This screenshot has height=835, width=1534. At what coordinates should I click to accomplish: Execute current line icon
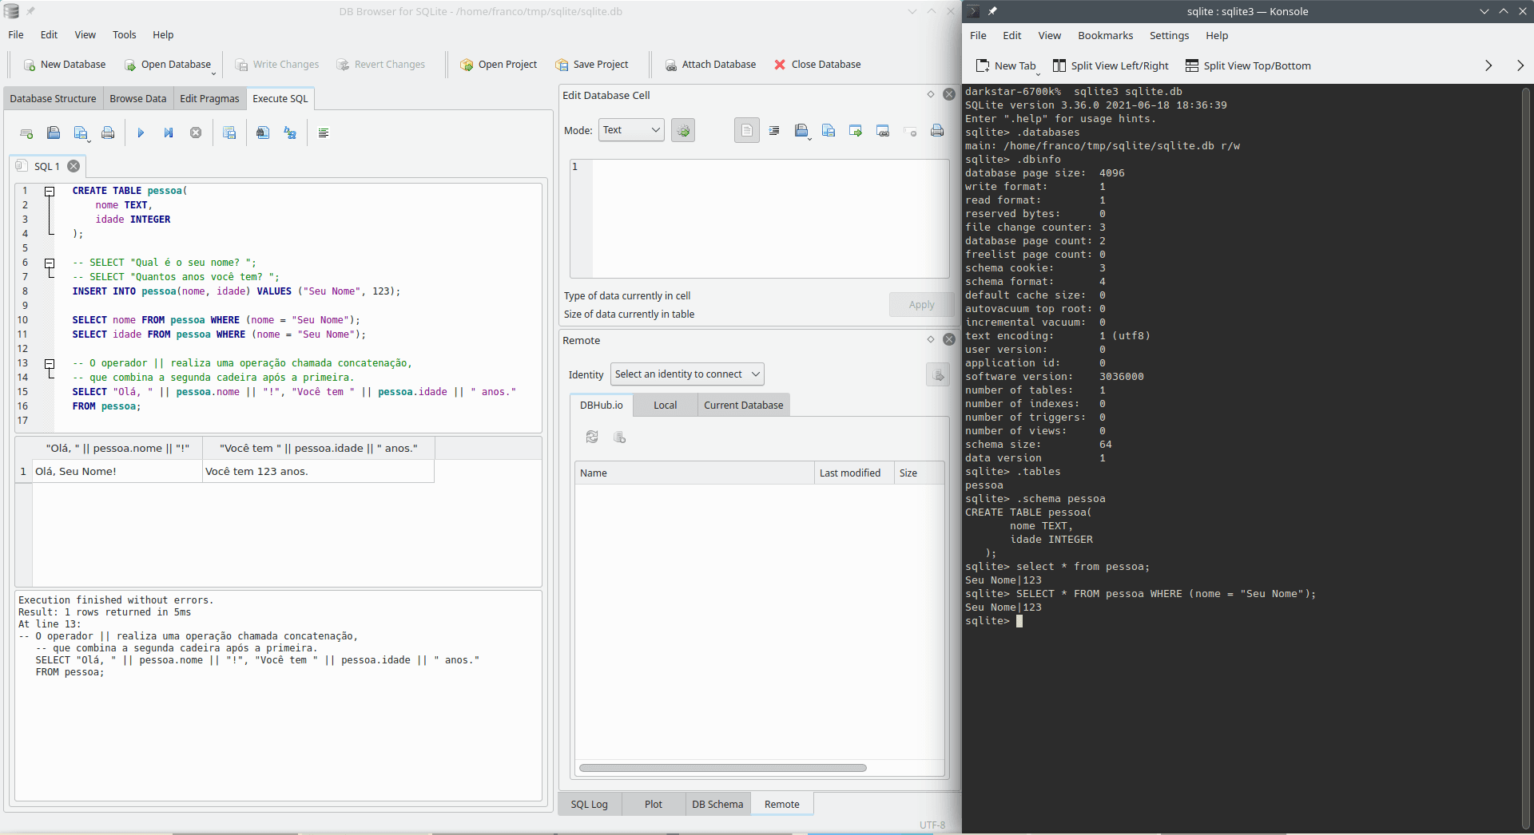click(169, 133)
